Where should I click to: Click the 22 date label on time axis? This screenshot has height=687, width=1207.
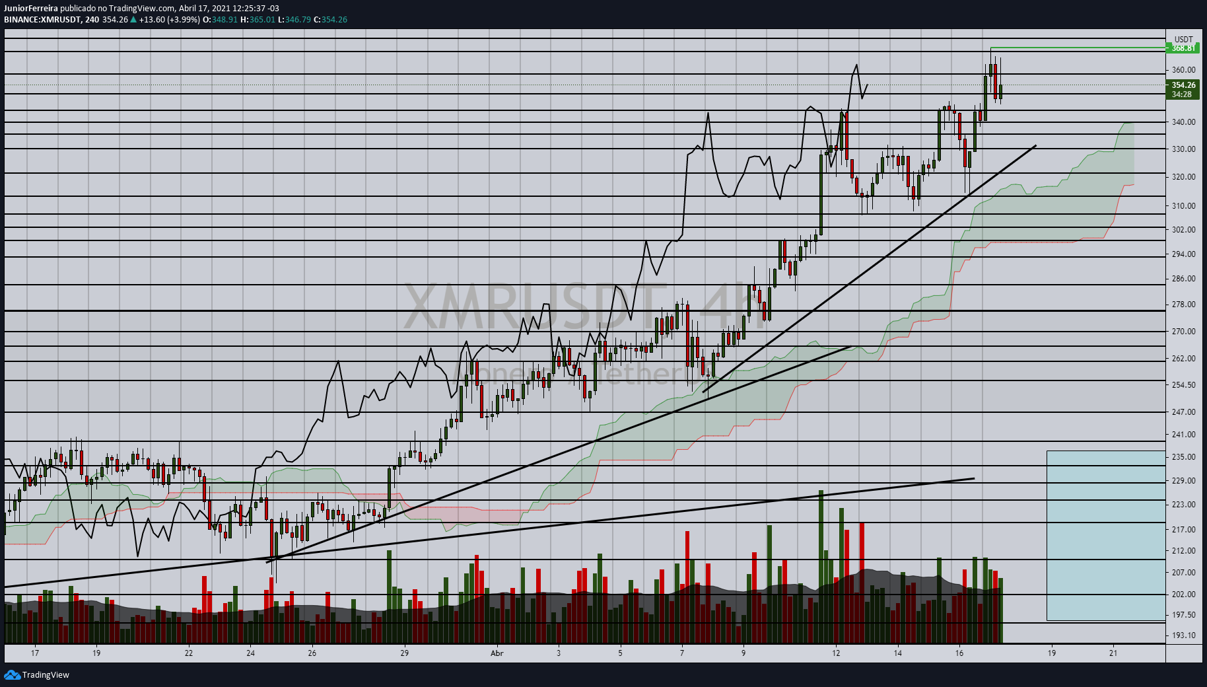click(189, 653)
